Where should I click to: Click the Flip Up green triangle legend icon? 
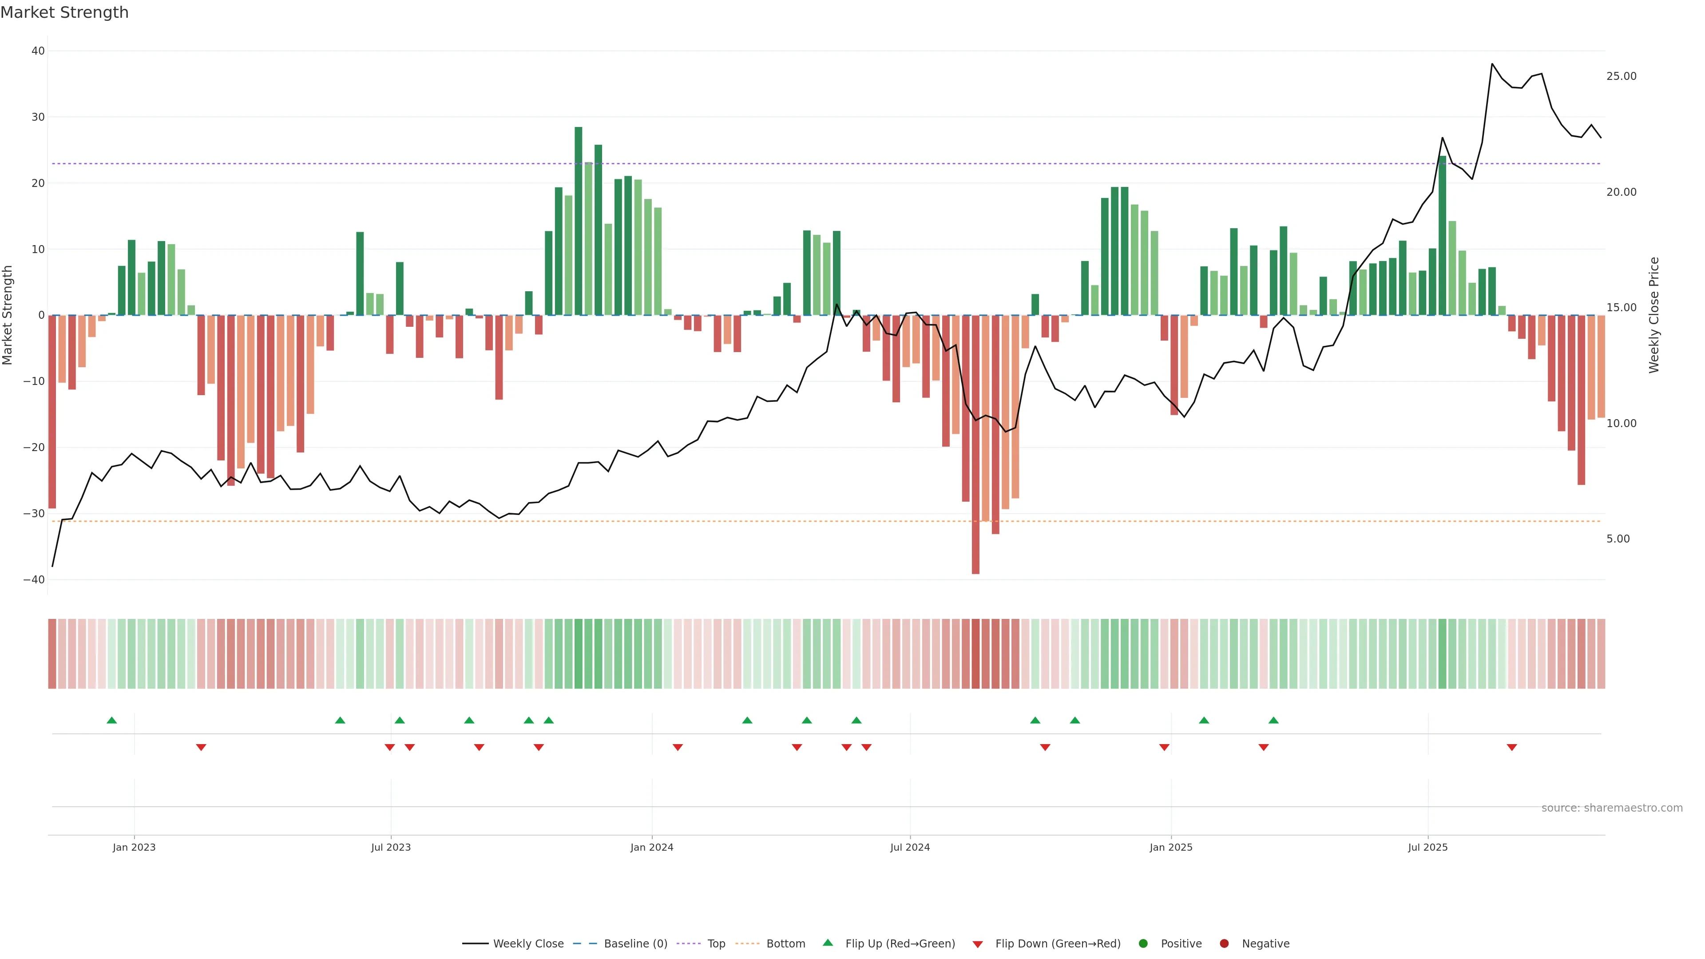[x=827, y=943]
